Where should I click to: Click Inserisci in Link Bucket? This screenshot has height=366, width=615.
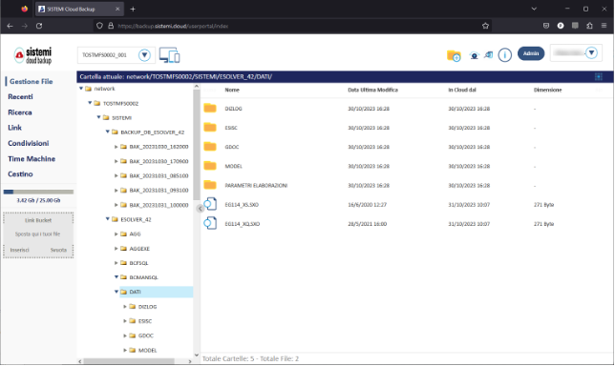pyautogui.click(x=20, y=250)
